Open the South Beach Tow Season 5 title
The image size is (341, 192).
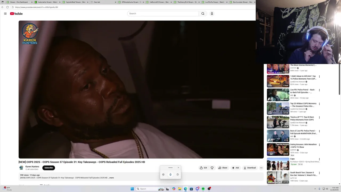tap(304, 174)
